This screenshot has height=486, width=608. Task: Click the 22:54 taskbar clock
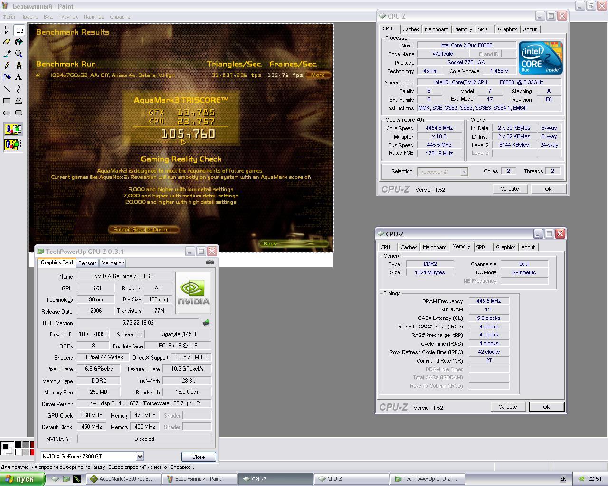click(x=595, y=479)
